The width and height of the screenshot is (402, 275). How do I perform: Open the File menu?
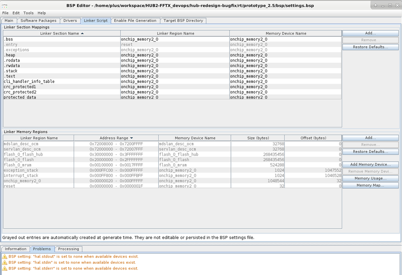[5, 13]
